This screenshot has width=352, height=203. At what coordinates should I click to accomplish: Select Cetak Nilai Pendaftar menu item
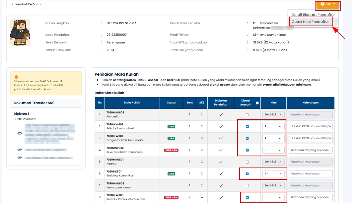click(x=310, y=22)
